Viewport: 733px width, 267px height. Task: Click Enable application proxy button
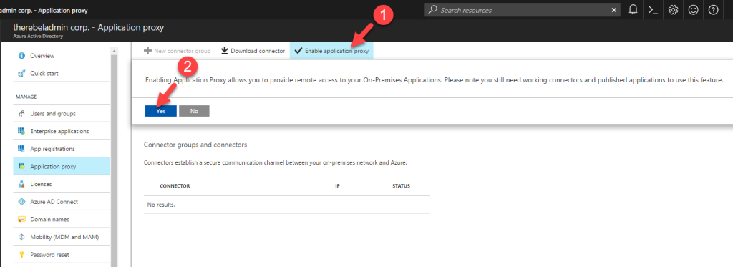coord(332,51)
